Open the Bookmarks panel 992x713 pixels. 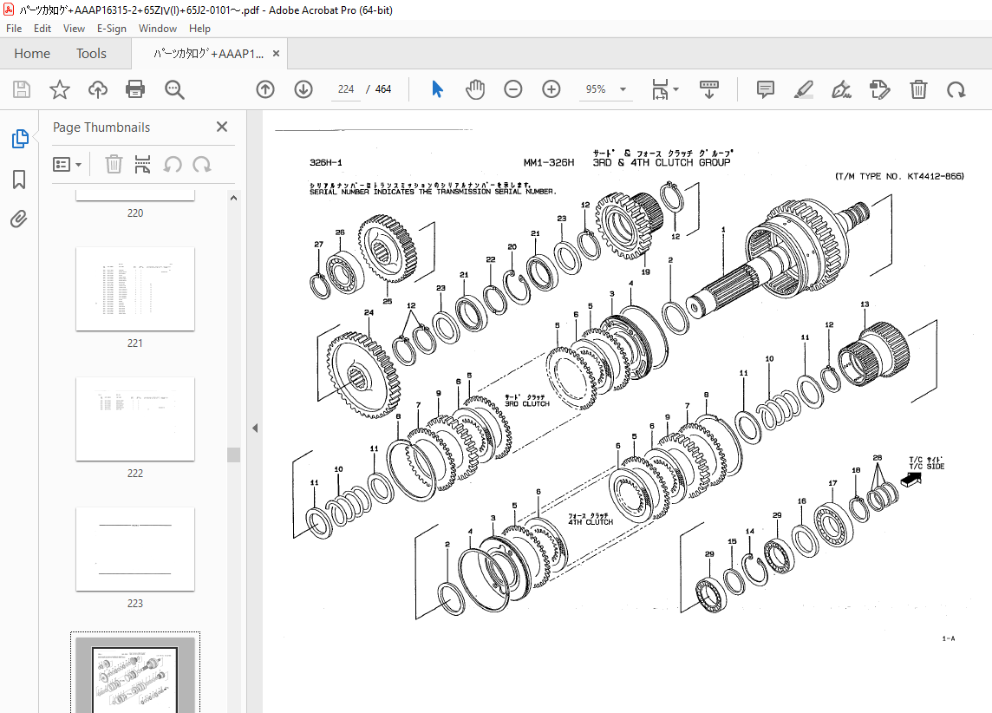pos(19,179)
